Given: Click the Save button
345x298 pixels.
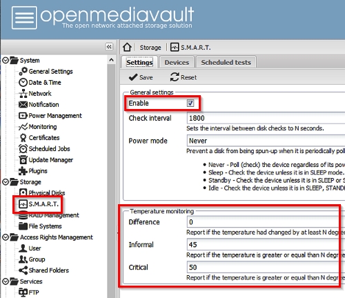Looking at the screenshot, I should (x=141, y=77).
